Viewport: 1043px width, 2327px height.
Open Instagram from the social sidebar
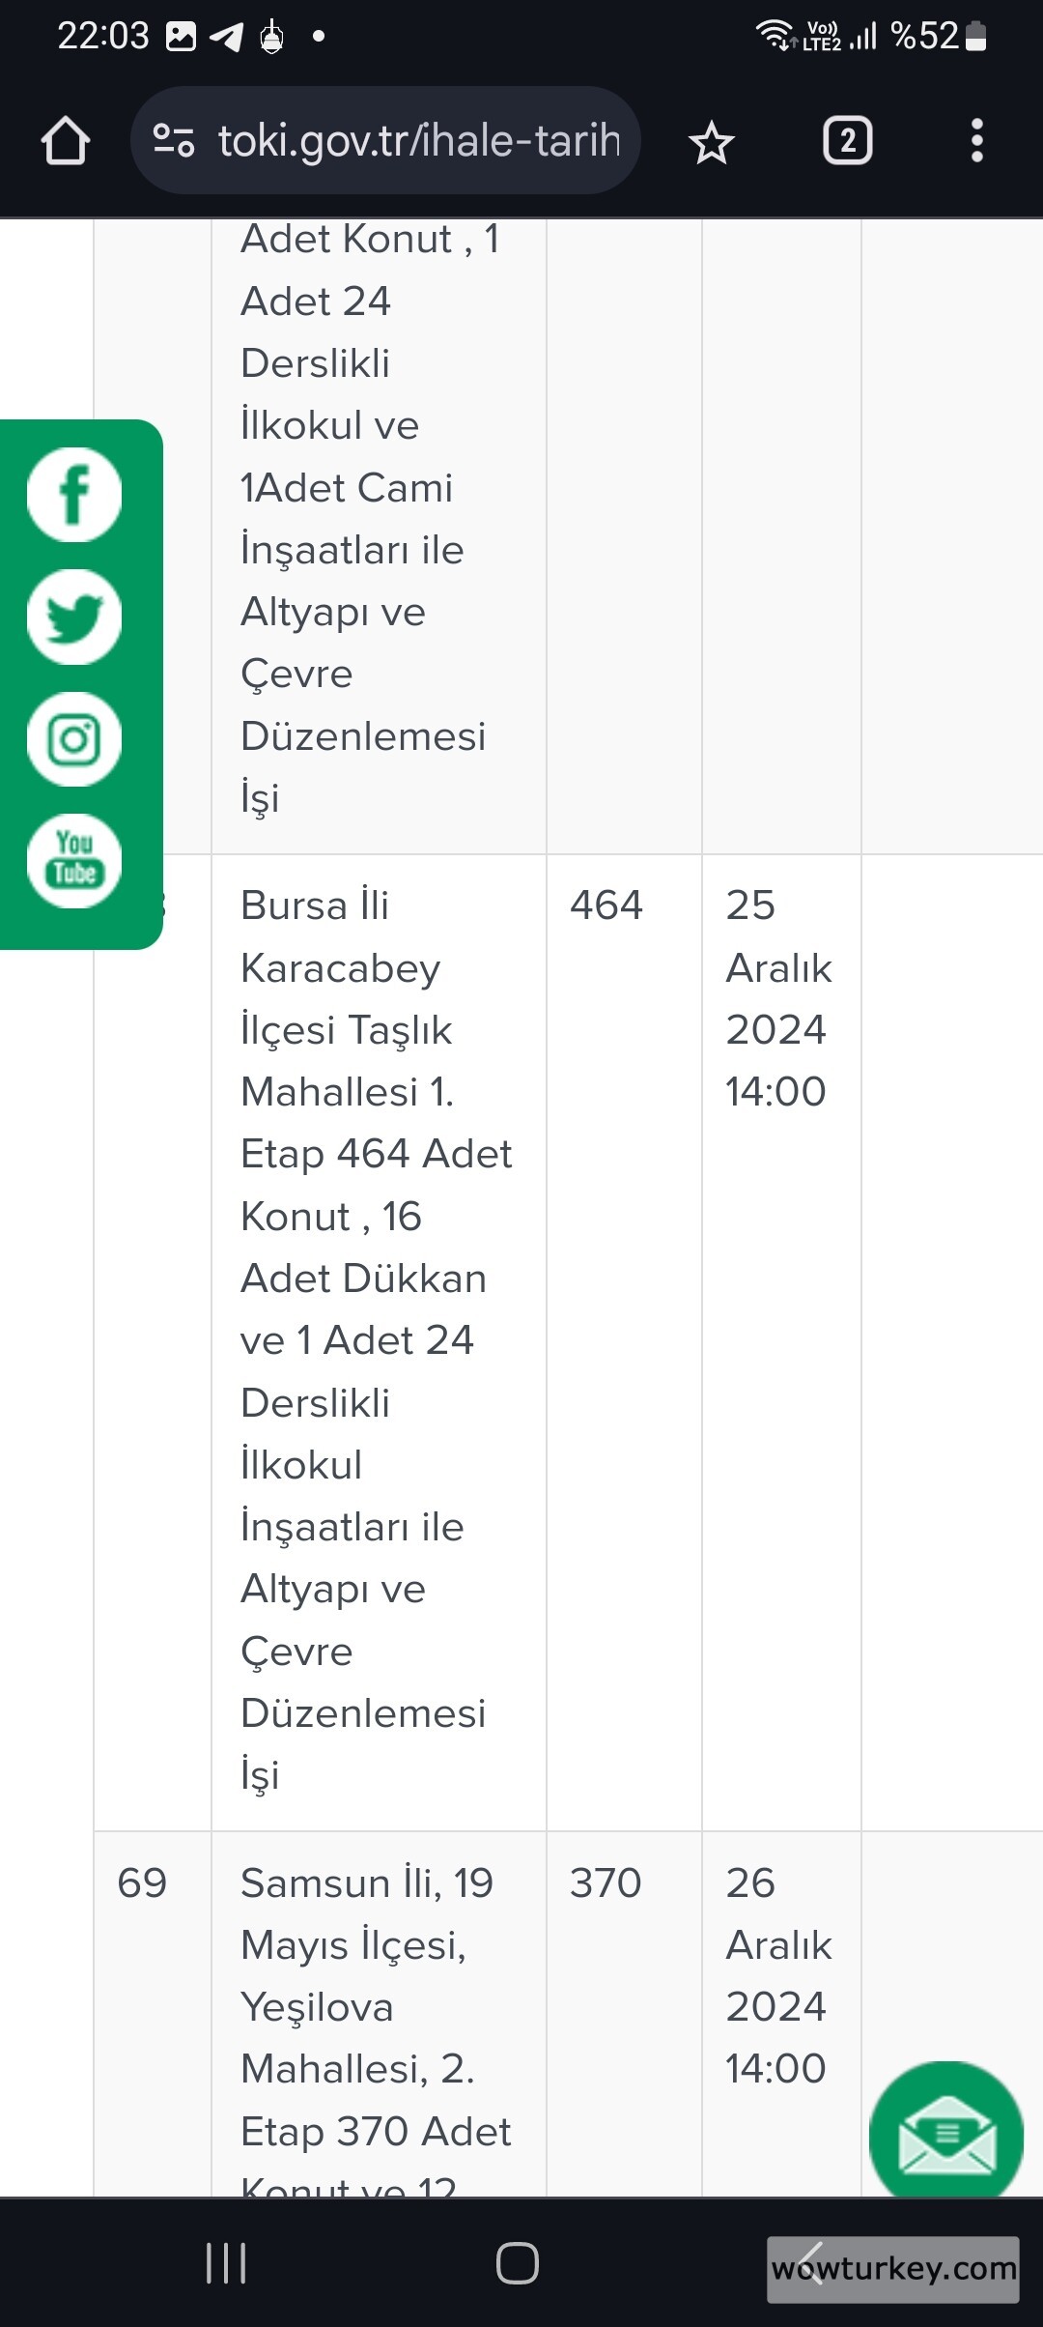tap(74, 739)
